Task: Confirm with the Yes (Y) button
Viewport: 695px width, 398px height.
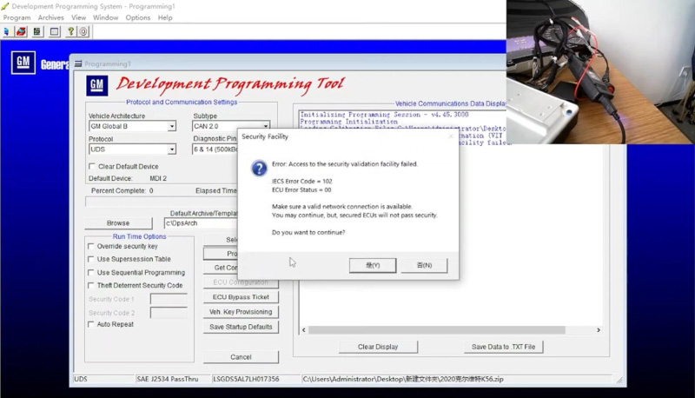Action: [373, 265]
